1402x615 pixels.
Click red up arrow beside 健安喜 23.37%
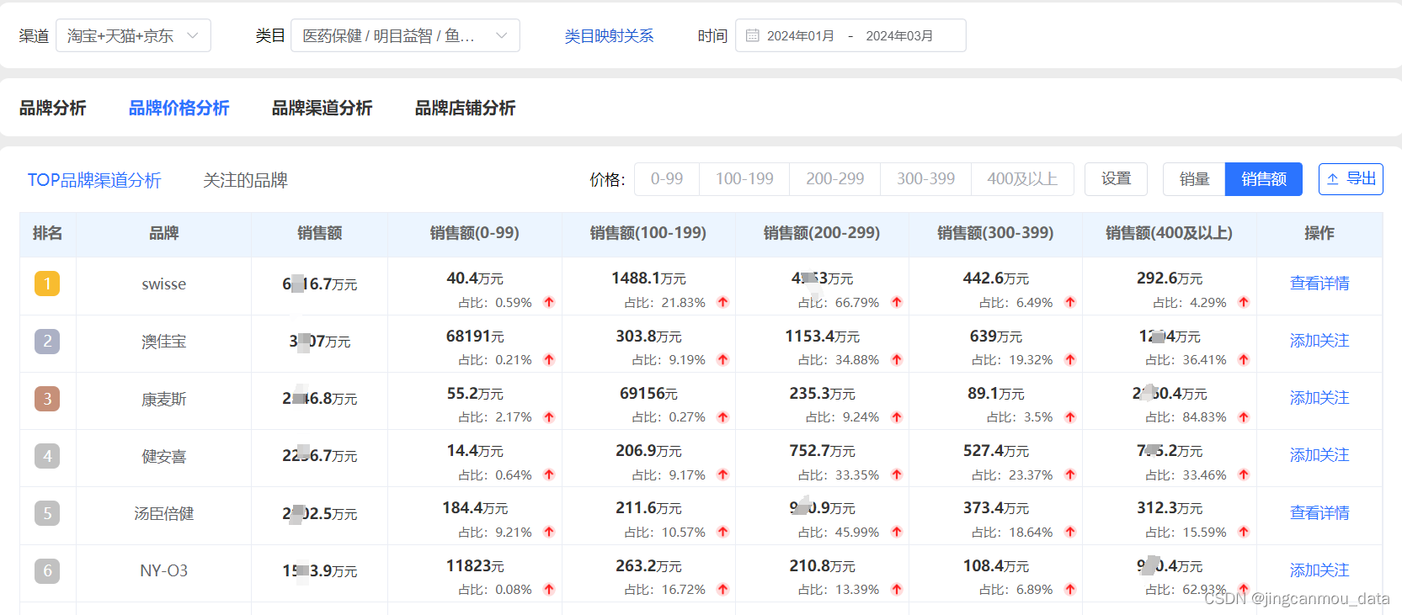(1070, 475)
